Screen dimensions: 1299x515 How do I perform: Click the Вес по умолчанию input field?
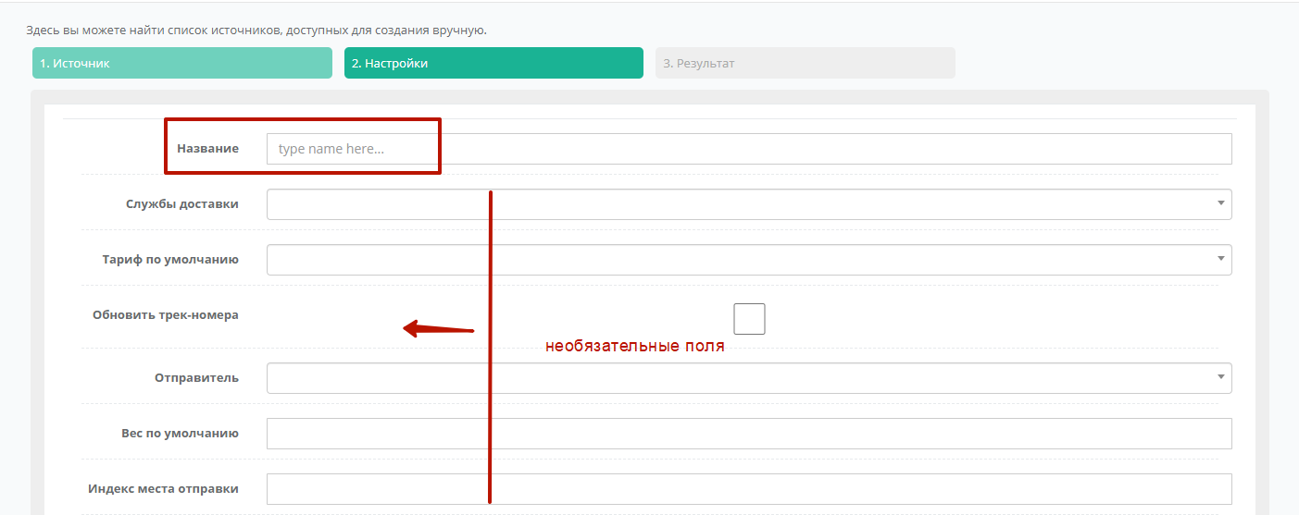point(749,434)
